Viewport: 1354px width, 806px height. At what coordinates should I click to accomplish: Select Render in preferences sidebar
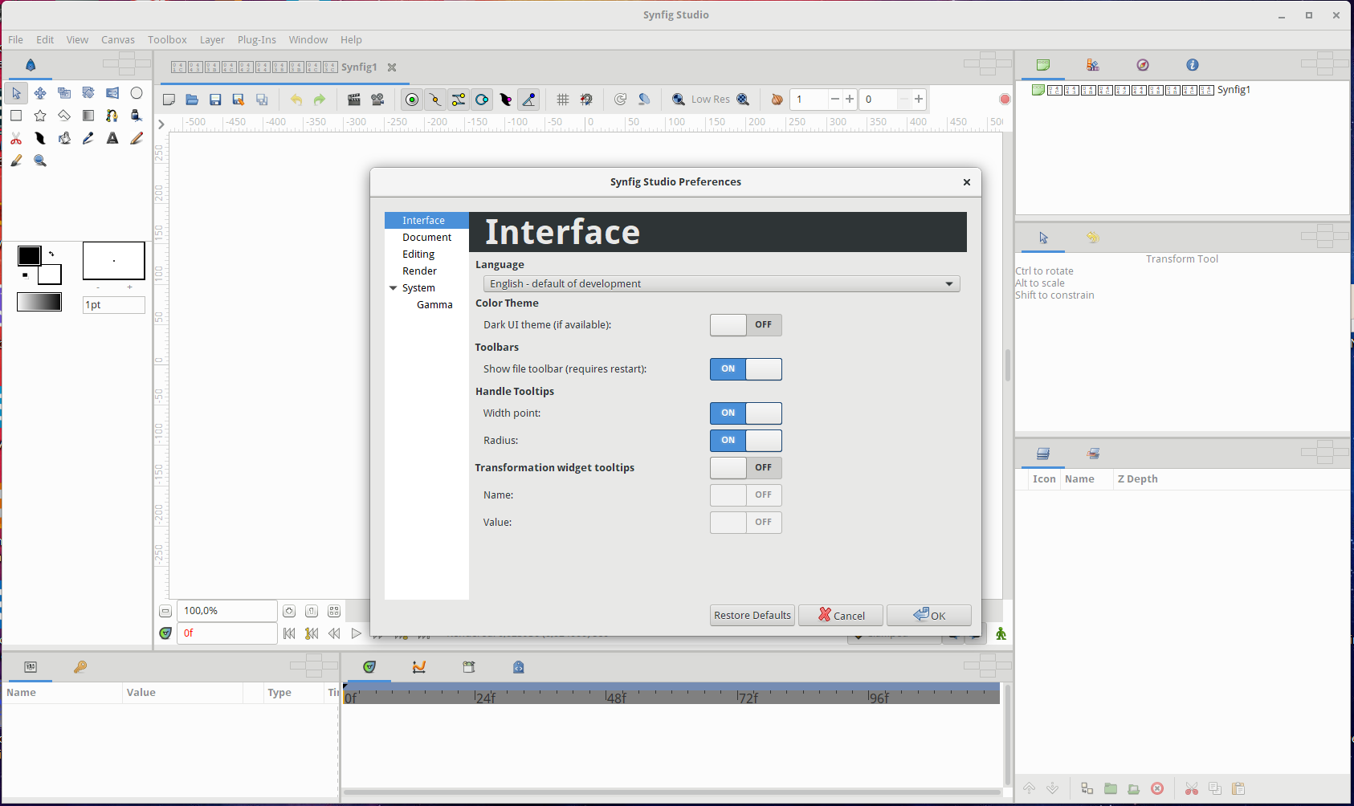[x=426, y=271]
